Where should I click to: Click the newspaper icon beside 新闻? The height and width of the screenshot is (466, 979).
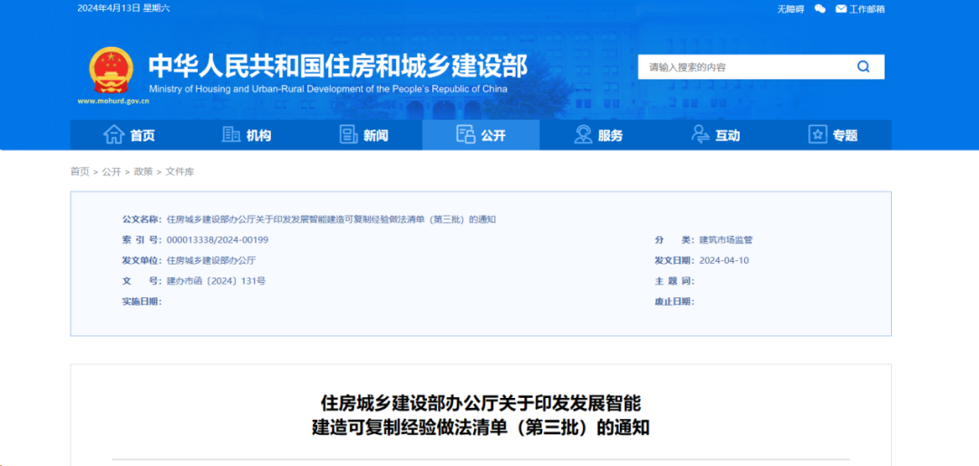[349, 135]
